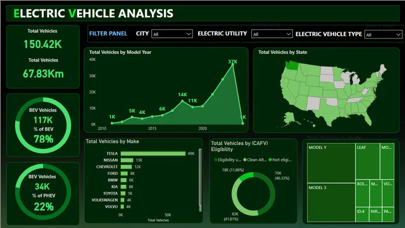Open the Electric Vehicle Type dropdown
This screenshot has height=228, width=405.
[383, 34]
